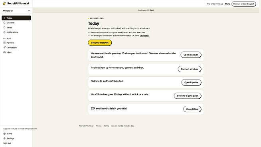Follow the Change it link

tap(144, 36)
